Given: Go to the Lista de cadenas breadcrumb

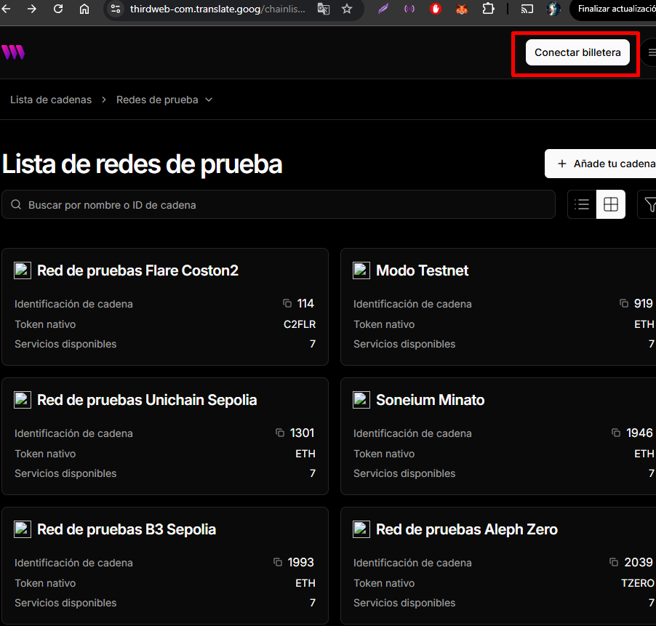Looking at the screenshot, I should click(51, 100).
